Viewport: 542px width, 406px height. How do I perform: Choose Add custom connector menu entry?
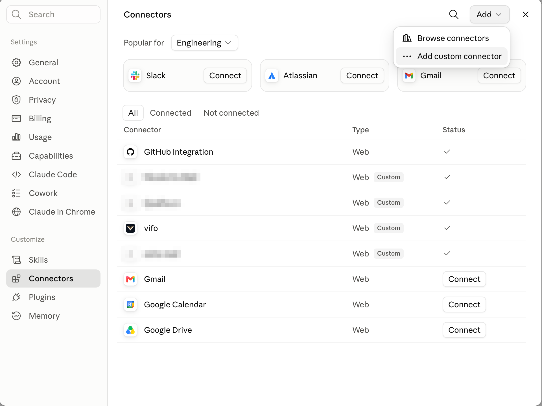click(x=451, y=56)
